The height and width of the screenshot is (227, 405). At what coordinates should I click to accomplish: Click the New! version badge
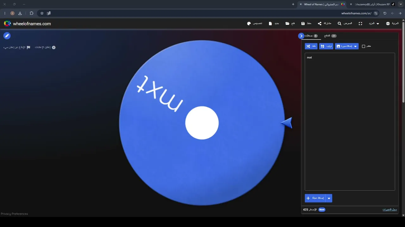(x=322, y=209)
